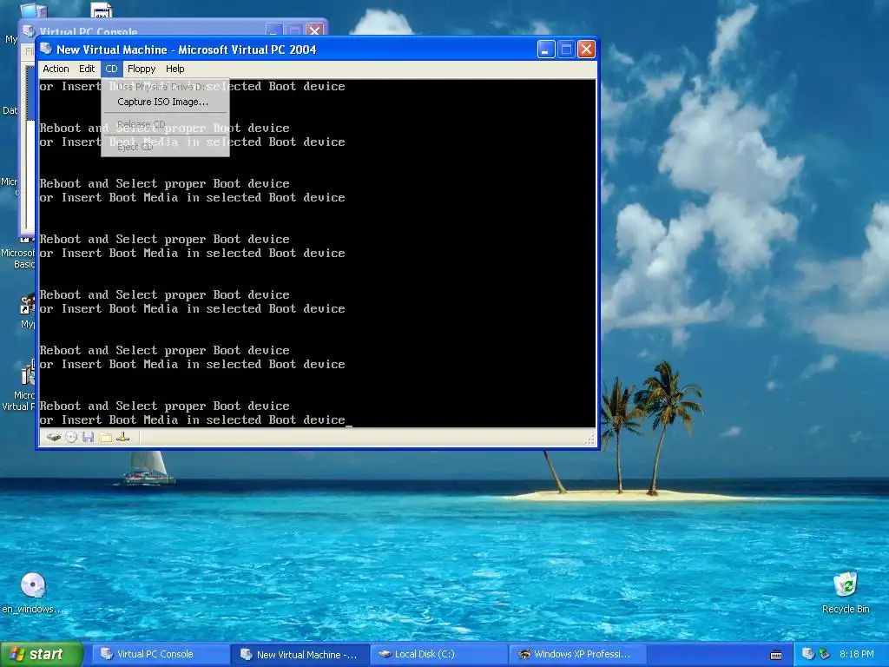Minimize the New Virtual Machine window
The image size is (889, 667).
click(x=545, y=50)
